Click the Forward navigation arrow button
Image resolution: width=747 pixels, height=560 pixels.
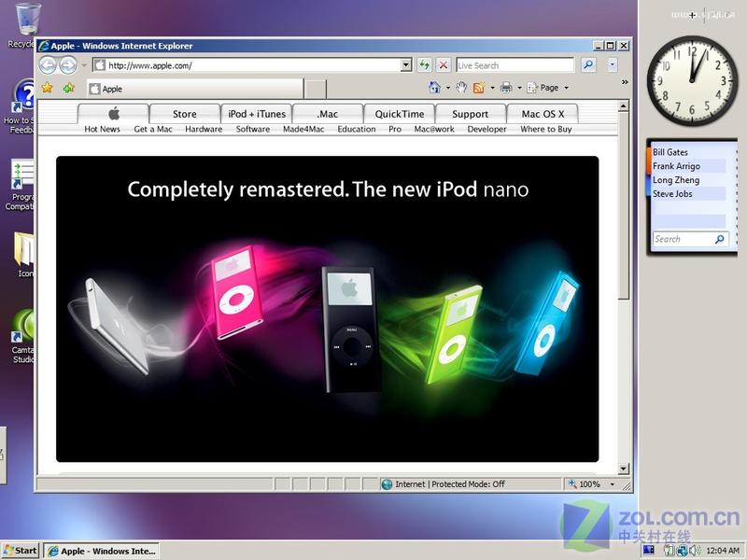click(68, 65)
